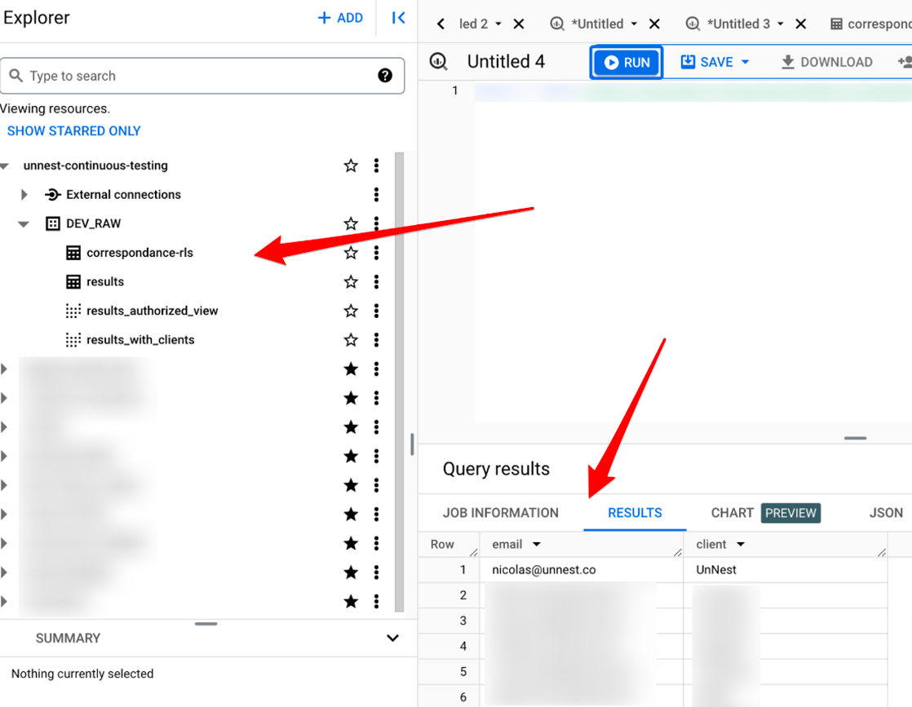Open actions menu for results table
912x707 pixels.
pyautogui.click(x=376, y=282)
